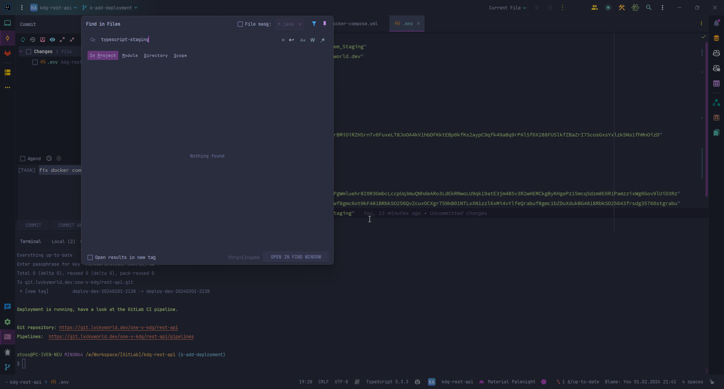Open the 6-add-deployment branch dropdown
Image resolution: width=724 pixels, height=389 pixels.
tap(110, 8)
